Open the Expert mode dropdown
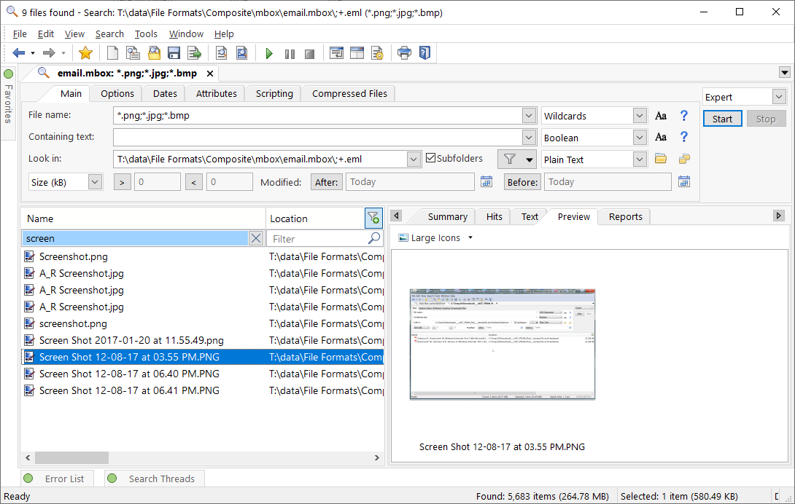 [779, 96]
